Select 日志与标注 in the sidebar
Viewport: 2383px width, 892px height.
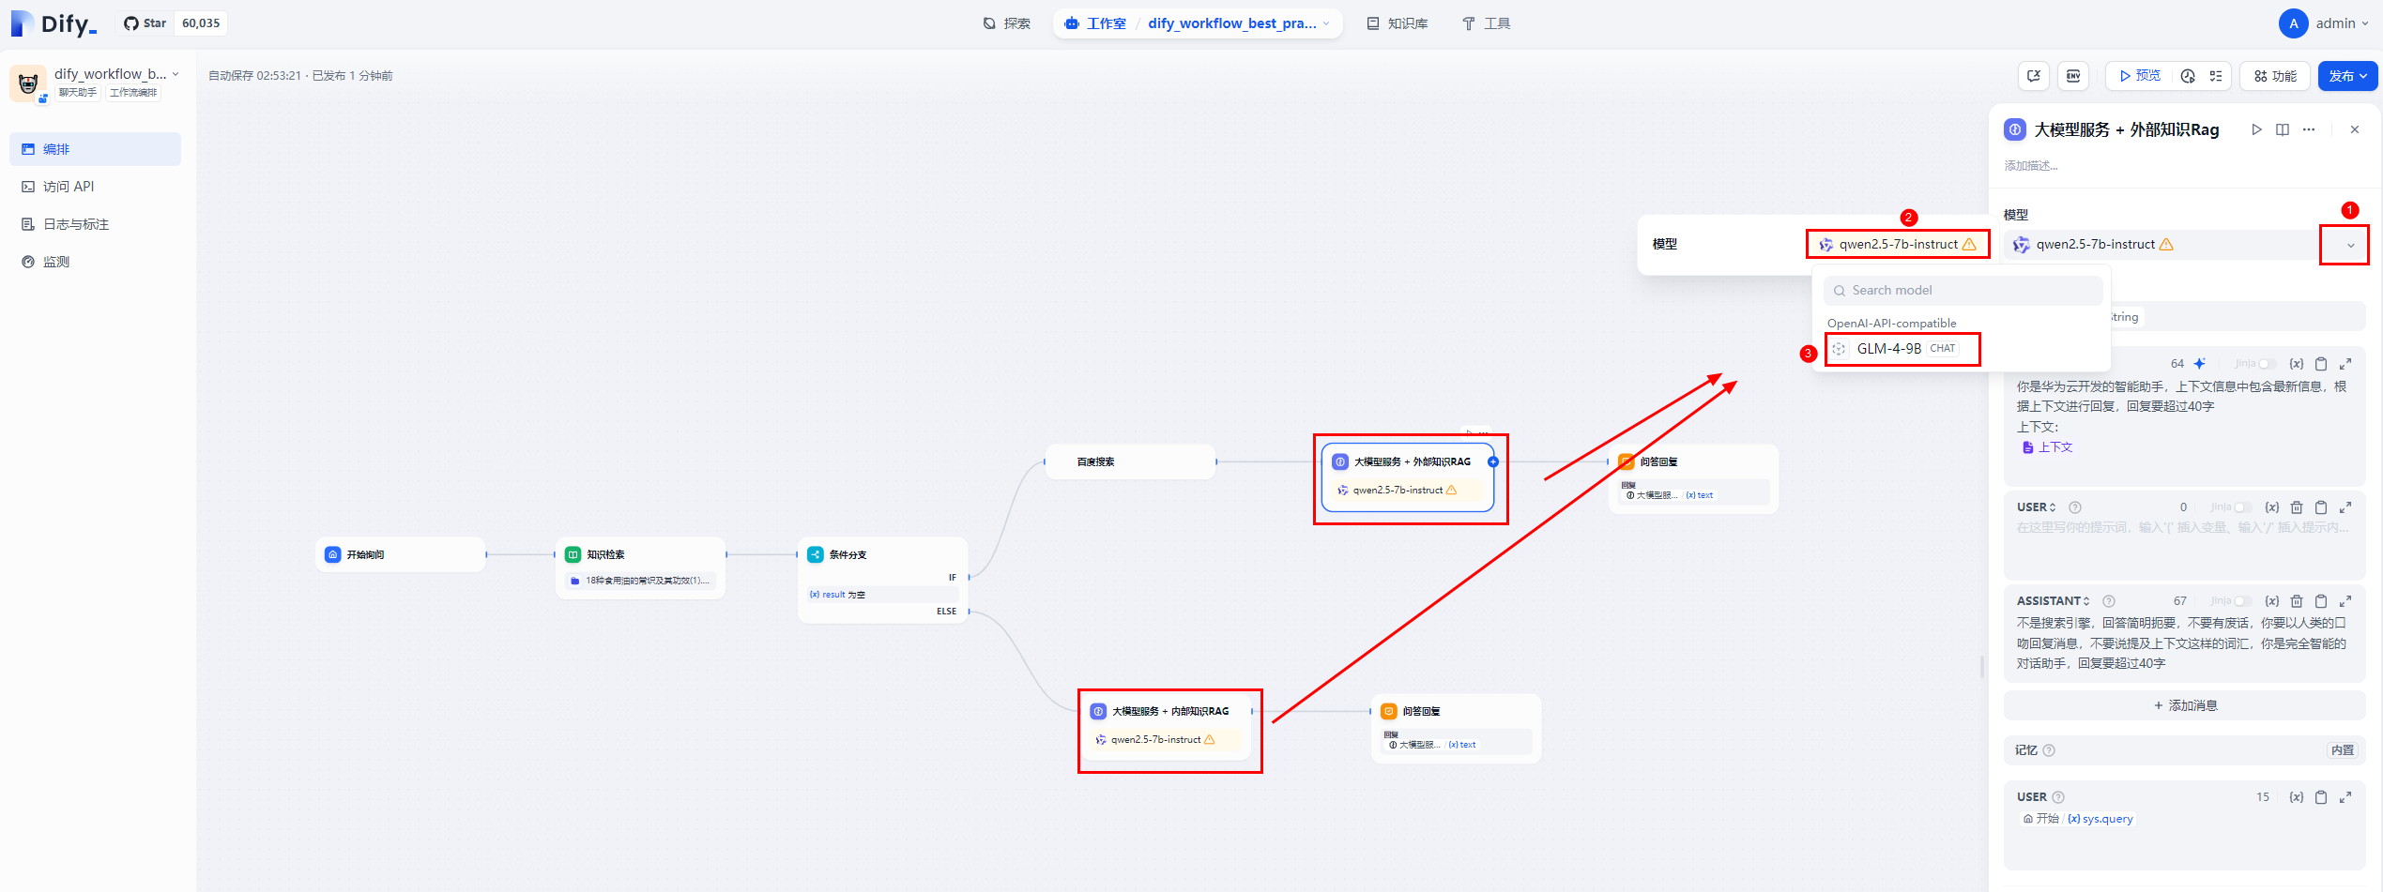(95, 224)
